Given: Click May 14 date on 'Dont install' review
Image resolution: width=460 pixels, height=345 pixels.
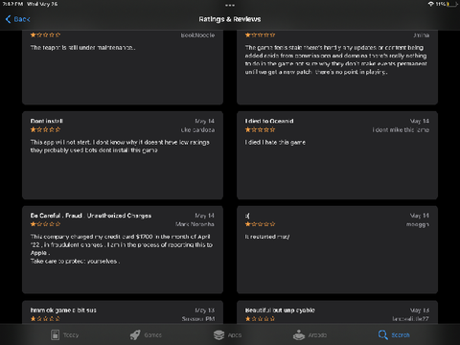Looking at the screenshot, I should click(x=205, y=121).
